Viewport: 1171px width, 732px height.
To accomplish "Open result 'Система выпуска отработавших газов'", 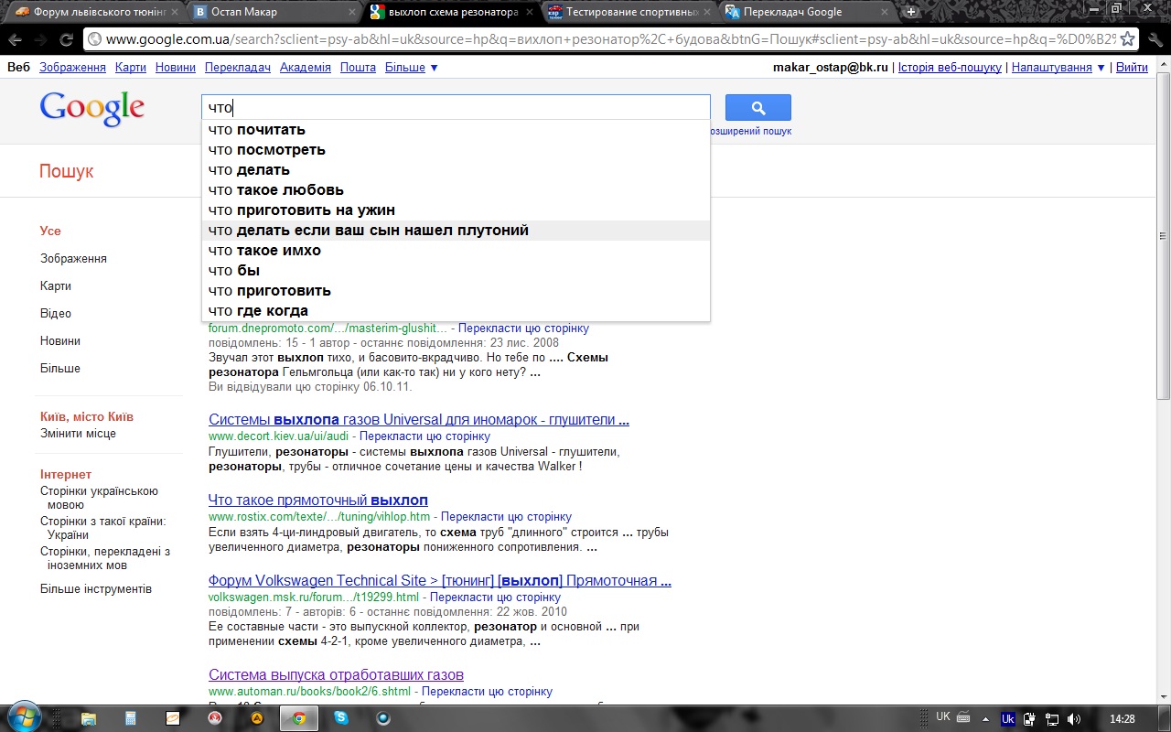I will [x=336, y=675].
